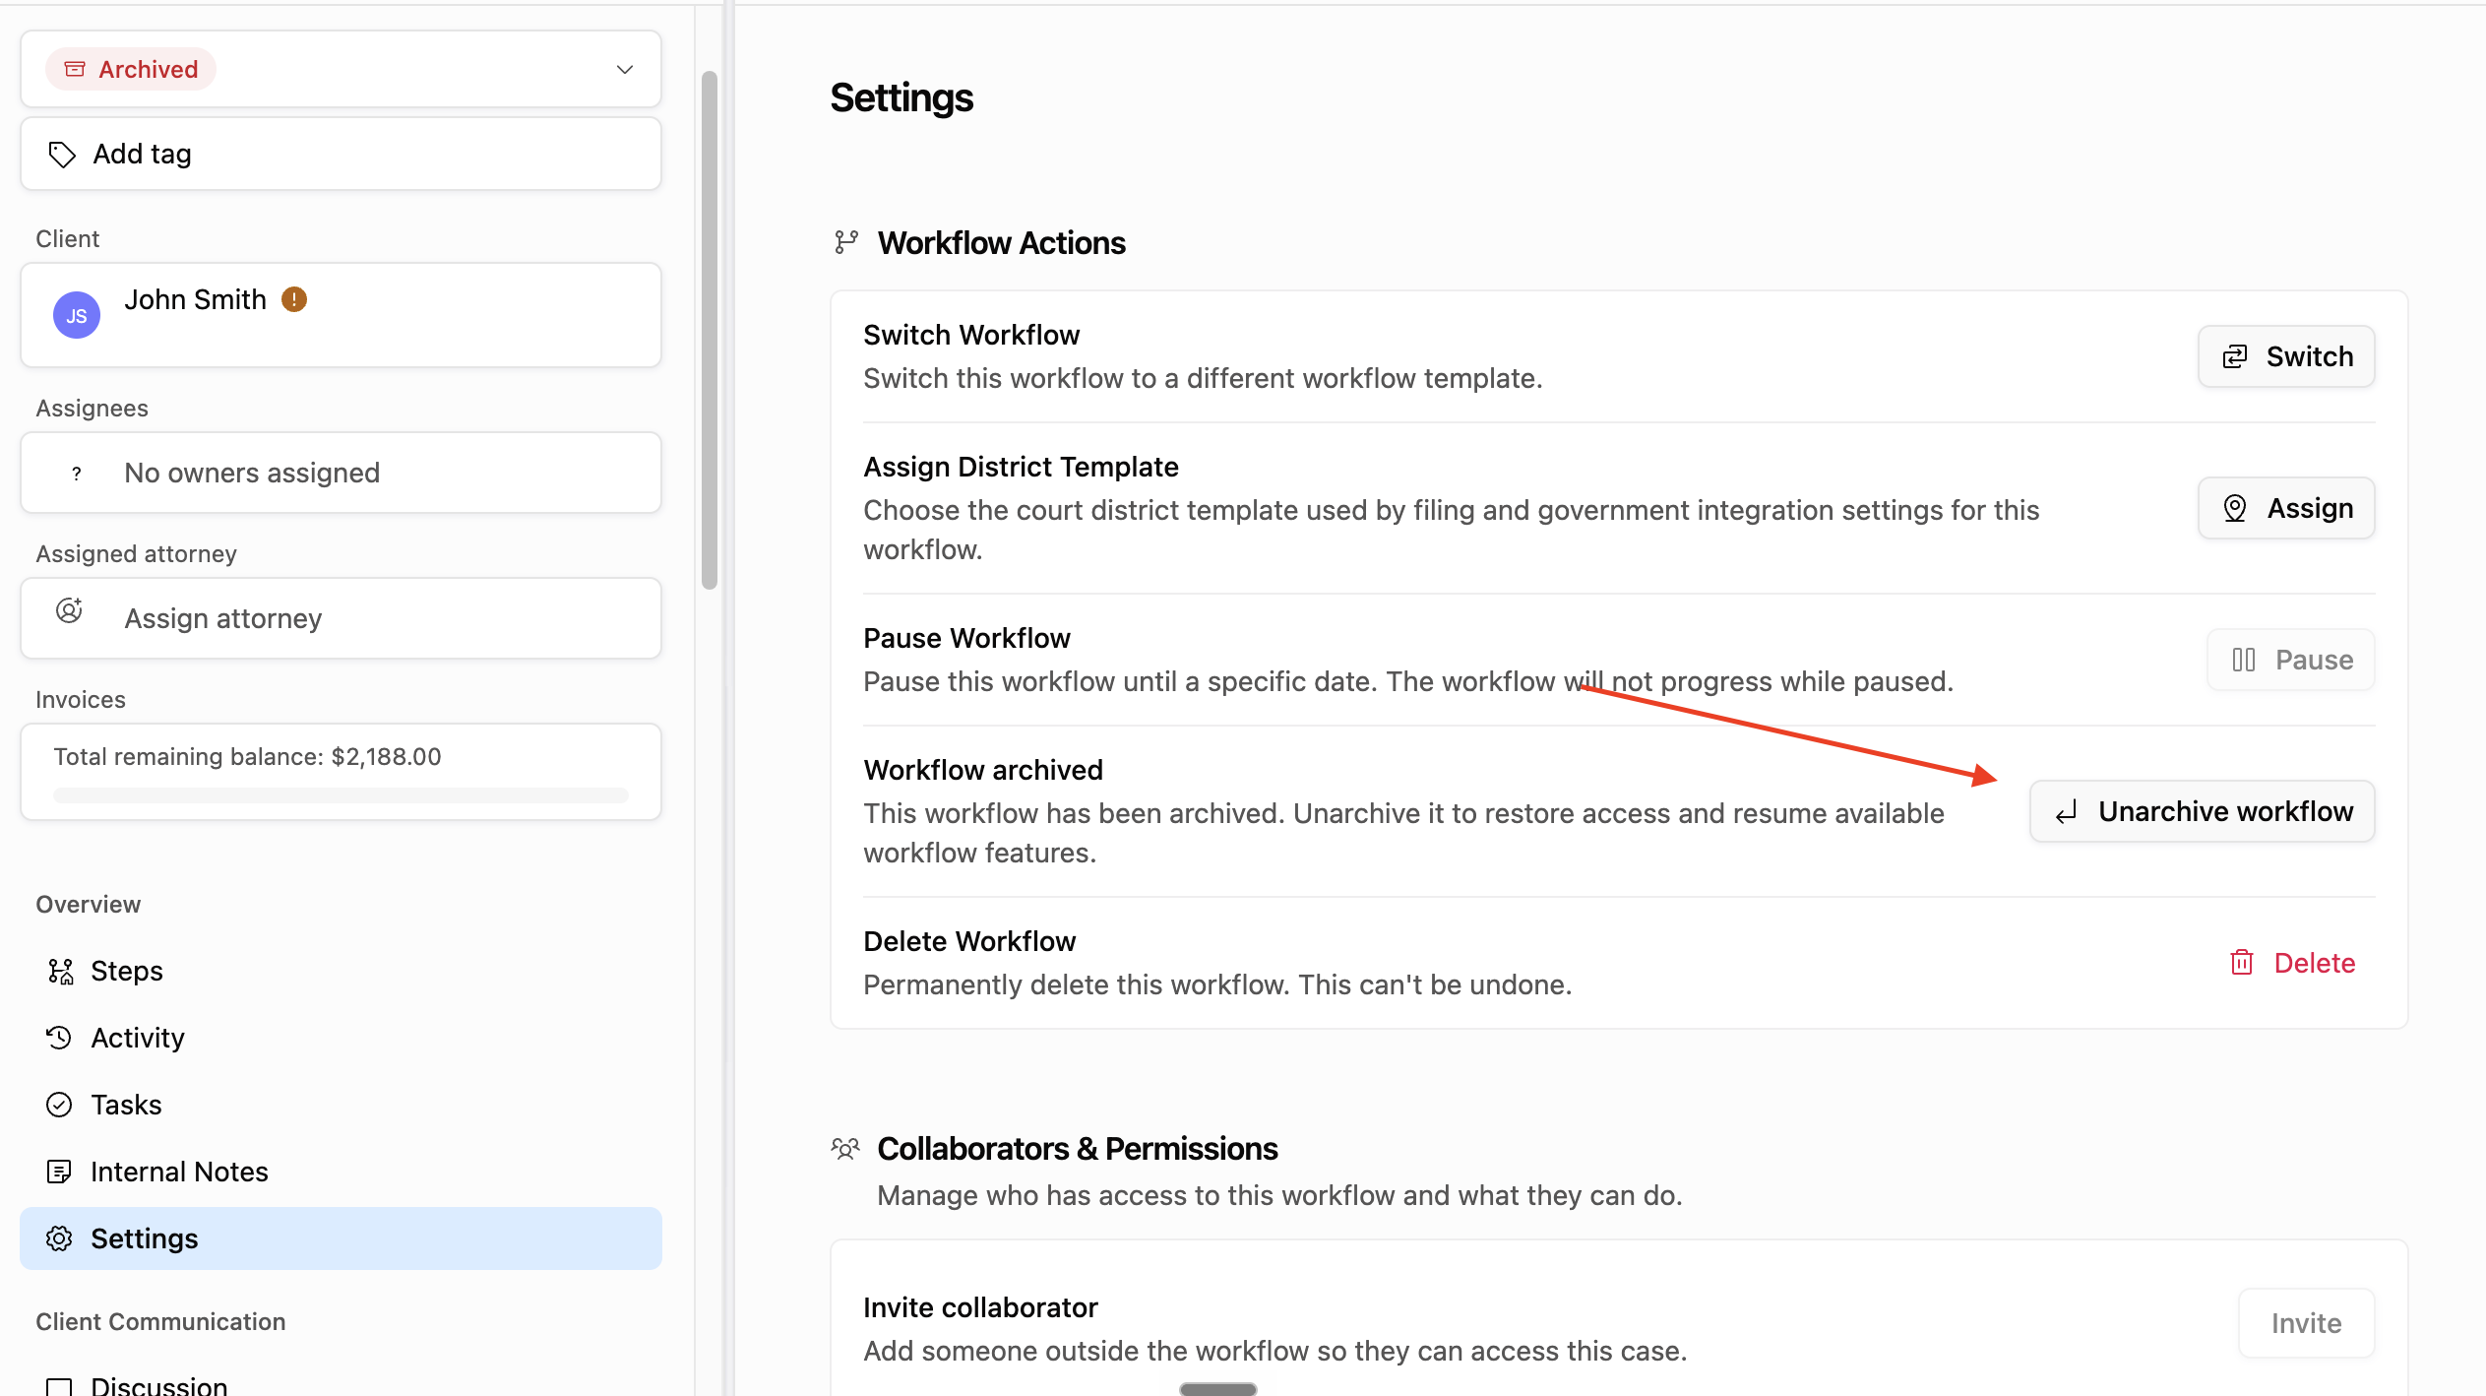2486x1396 pixels.
Task: Open the Archived status dropdown
Action: (x=341, y=69)
